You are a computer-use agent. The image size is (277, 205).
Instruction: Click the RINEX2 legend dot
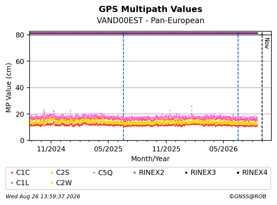coord(135,173)
